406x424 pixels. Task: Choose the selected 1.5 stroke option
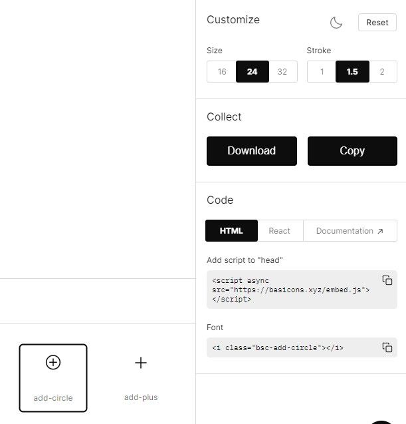click(x=352, y=72)
